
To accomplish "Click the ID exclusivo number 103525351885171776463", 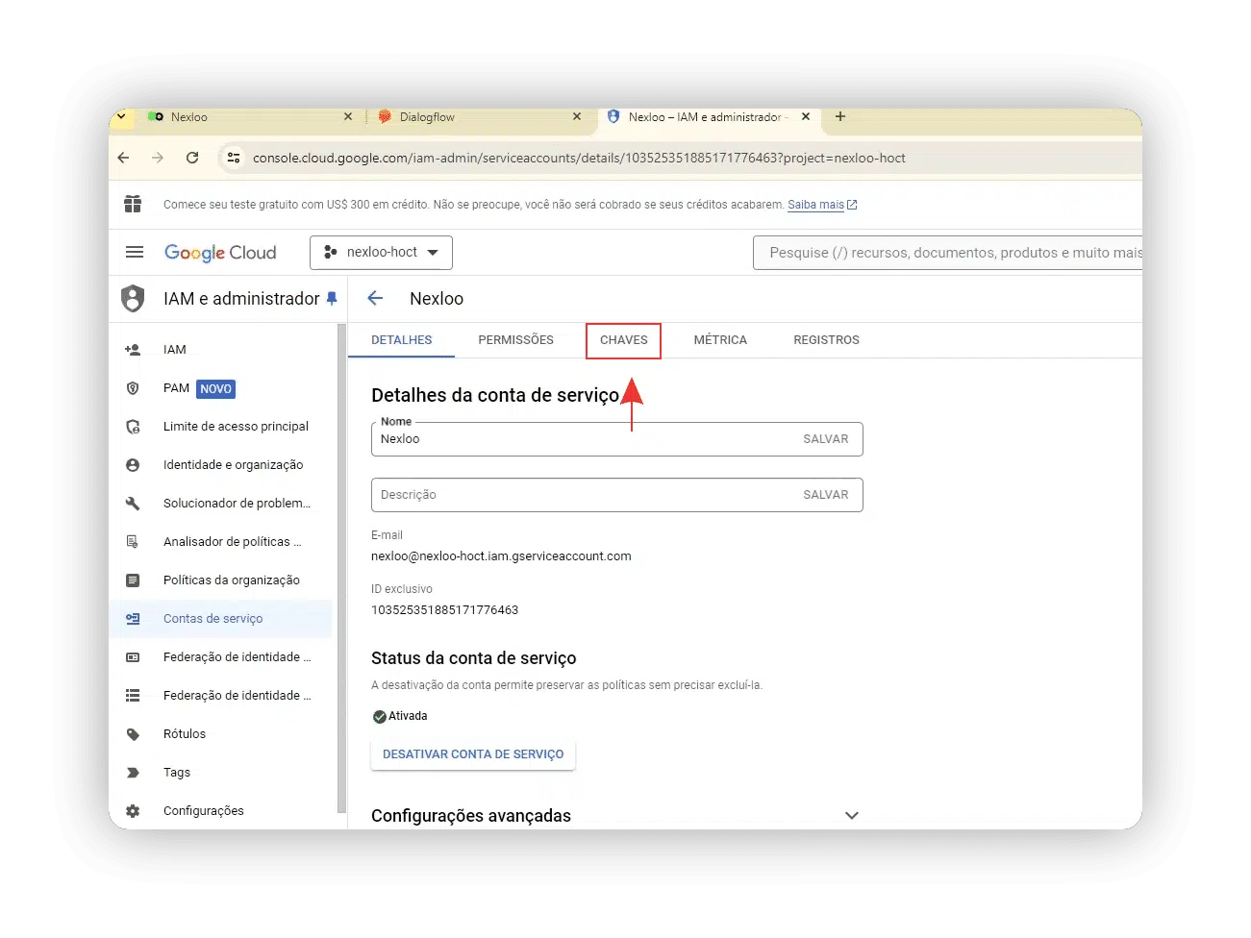I will [x=444, y=610].
